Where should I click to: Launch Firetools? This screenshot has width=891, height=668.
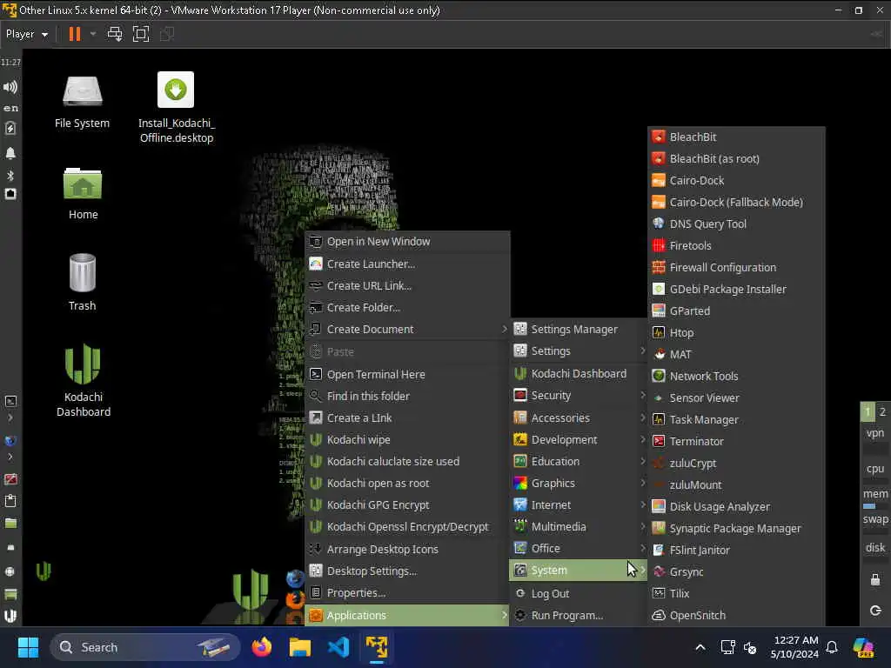pyautogui.click(x=736, y=245)
